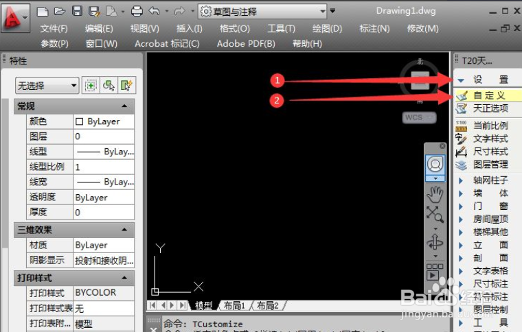This screenshot has width=522, height=332.
Task: Click the Open file folder icon
Action: (60, 12)
